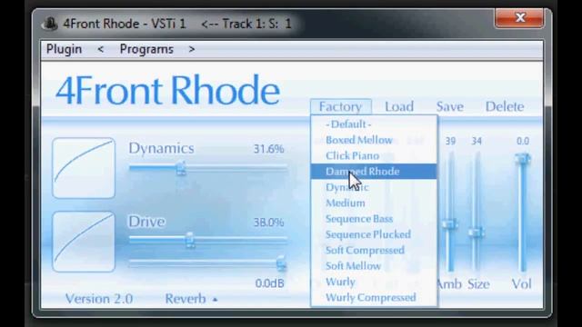This screenshot has height=327, width=582.
Task: Select the Medium preset
Action: (374, 203)
